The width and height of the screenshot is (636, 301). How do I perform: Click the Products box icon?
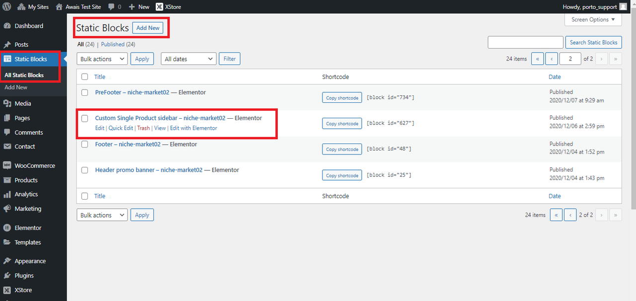pyautogui.click(x=7, y=180)
